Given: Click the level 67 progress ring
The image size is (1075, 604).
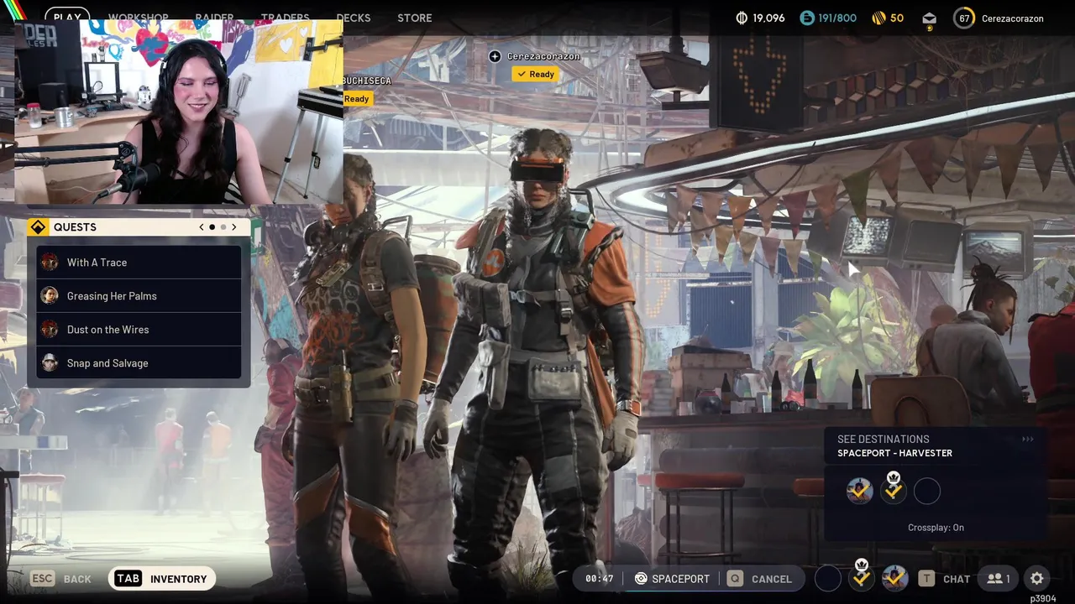Looking at the screenshot, I should (964, 18).
